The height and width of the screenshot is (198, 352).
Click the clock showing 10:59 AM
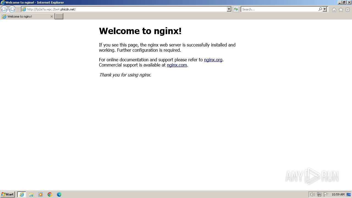click(x=338, y=194)
